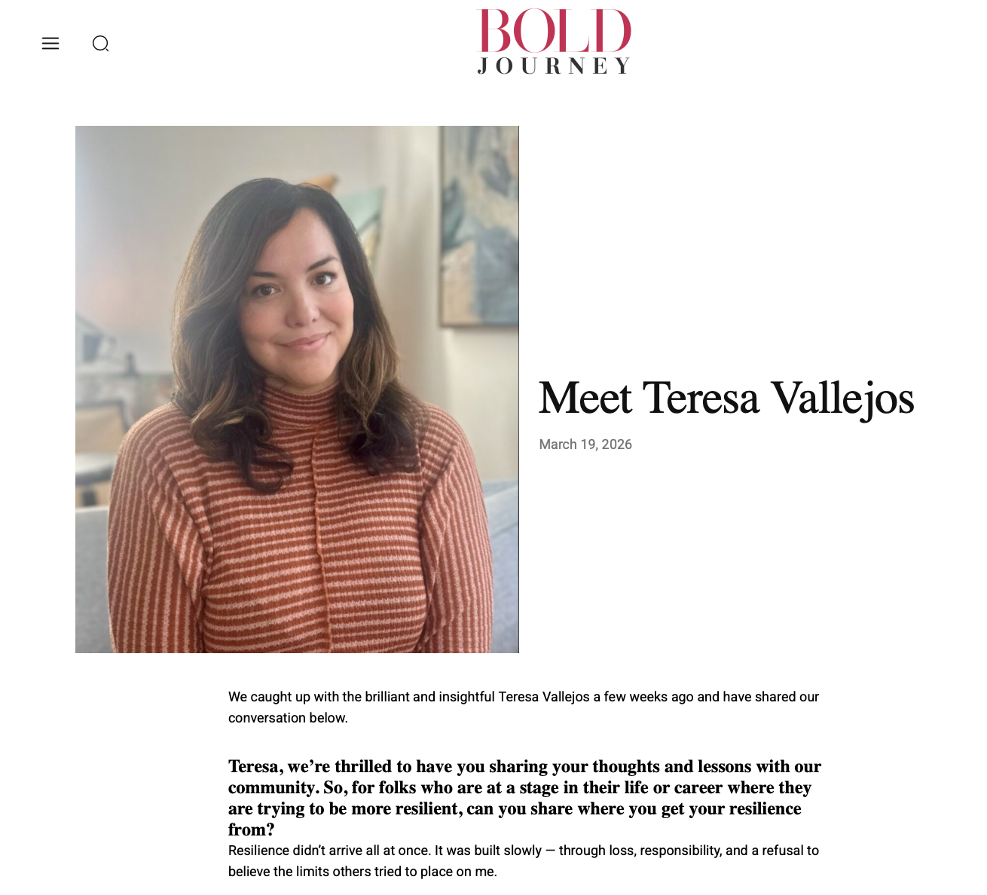This screenshot has height=895, width=987.
Task: Click the bold line beginning "are trying to be"
Action: (x=515, y=809)
